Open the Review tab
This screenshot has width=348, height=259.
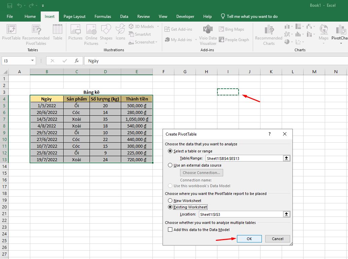click(x=143, y=16)
